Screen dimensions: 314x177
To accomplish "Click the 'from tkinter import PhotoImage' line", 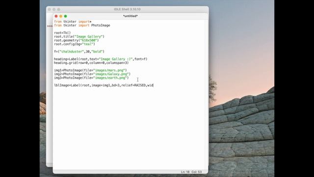I will point(82,25).
